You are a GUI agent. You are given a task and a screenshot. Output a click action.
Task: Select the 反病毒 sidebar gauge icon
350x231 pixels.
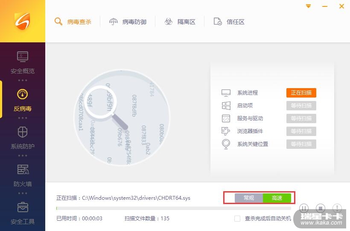click(x=23, y=94)
